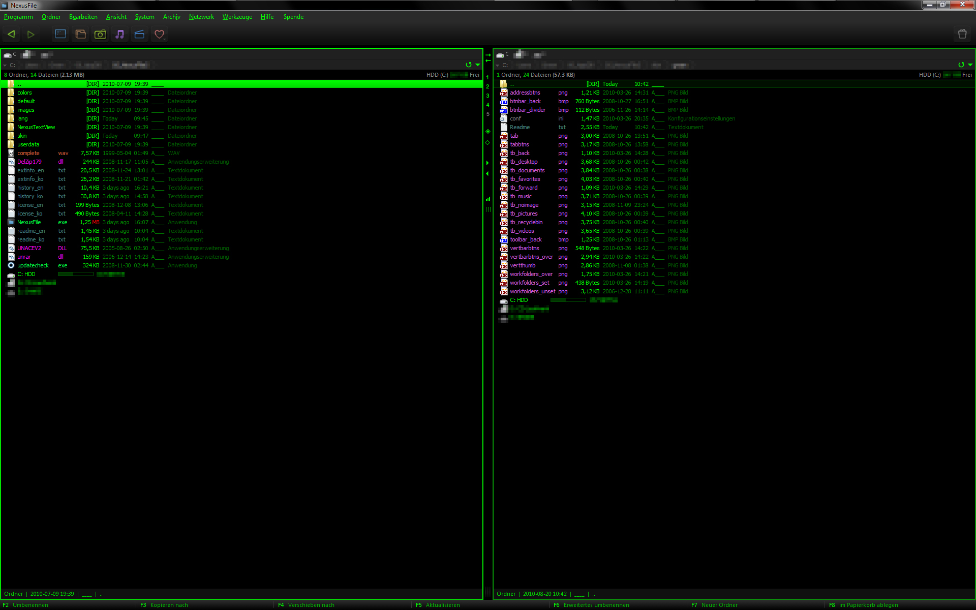Viewport: 976px width, 610px height.
Task: Open the Documents folder icon
Action: point(80,34)
